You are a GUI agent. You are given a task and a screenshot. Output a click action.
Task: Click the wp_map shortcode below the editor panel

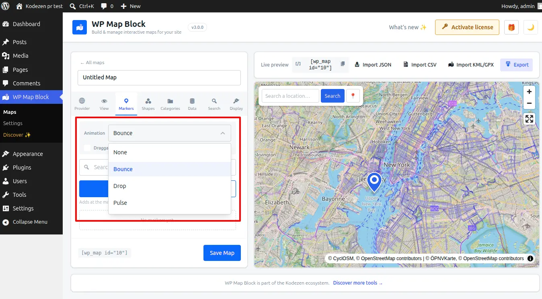click(105, 253)
